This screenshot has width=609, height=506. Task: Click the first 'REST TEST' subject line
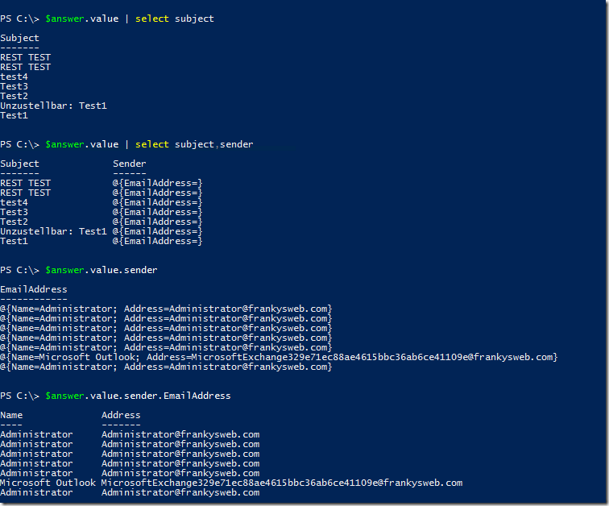point(25,57)
